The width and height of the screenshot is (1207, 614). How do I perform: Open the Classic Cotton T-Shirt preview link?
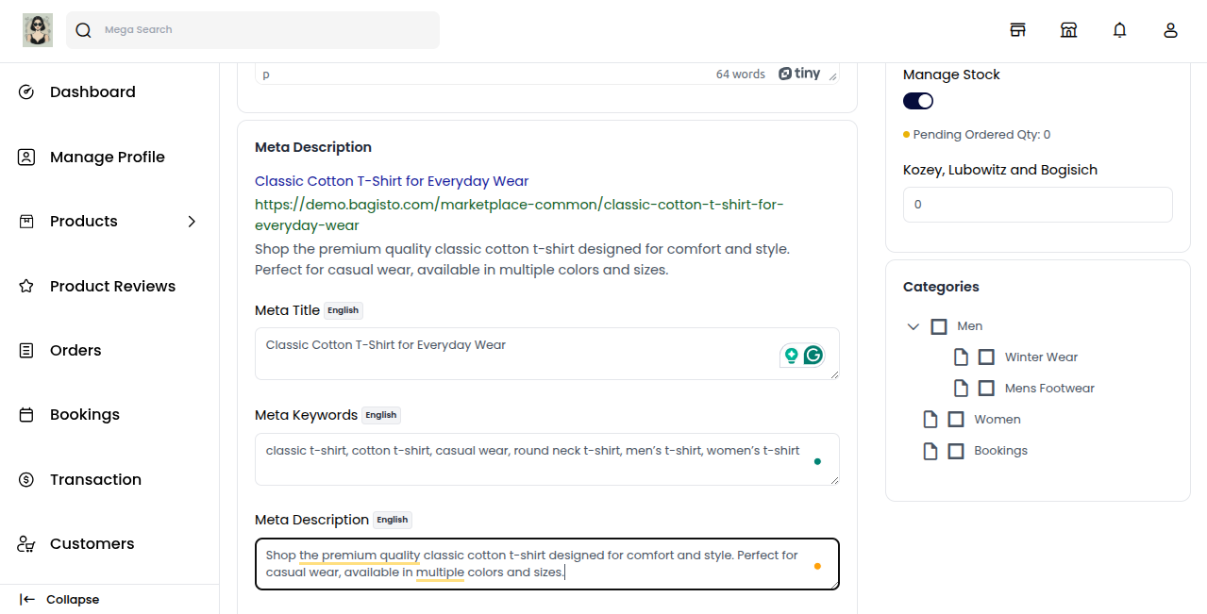[x=392, y=180]
